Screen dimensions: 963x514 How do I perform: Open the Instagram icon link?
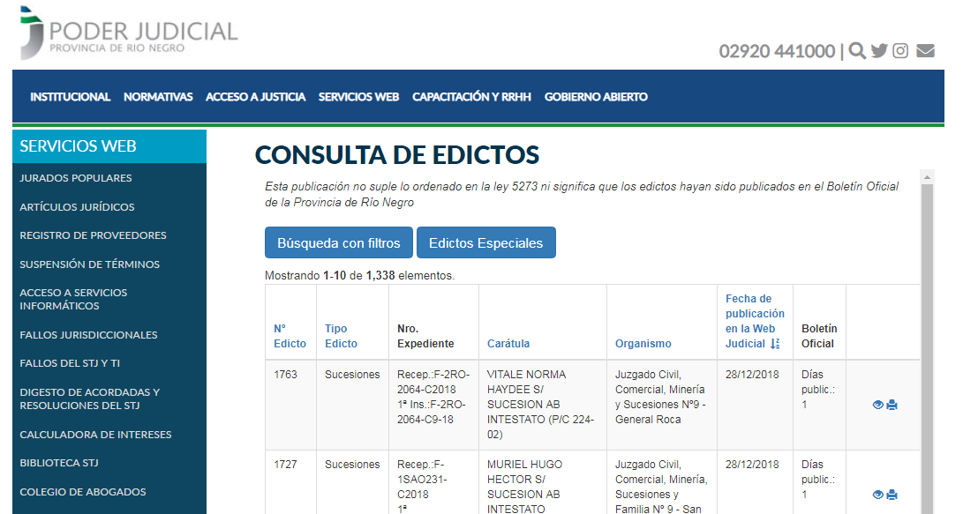tap(900, 51)
